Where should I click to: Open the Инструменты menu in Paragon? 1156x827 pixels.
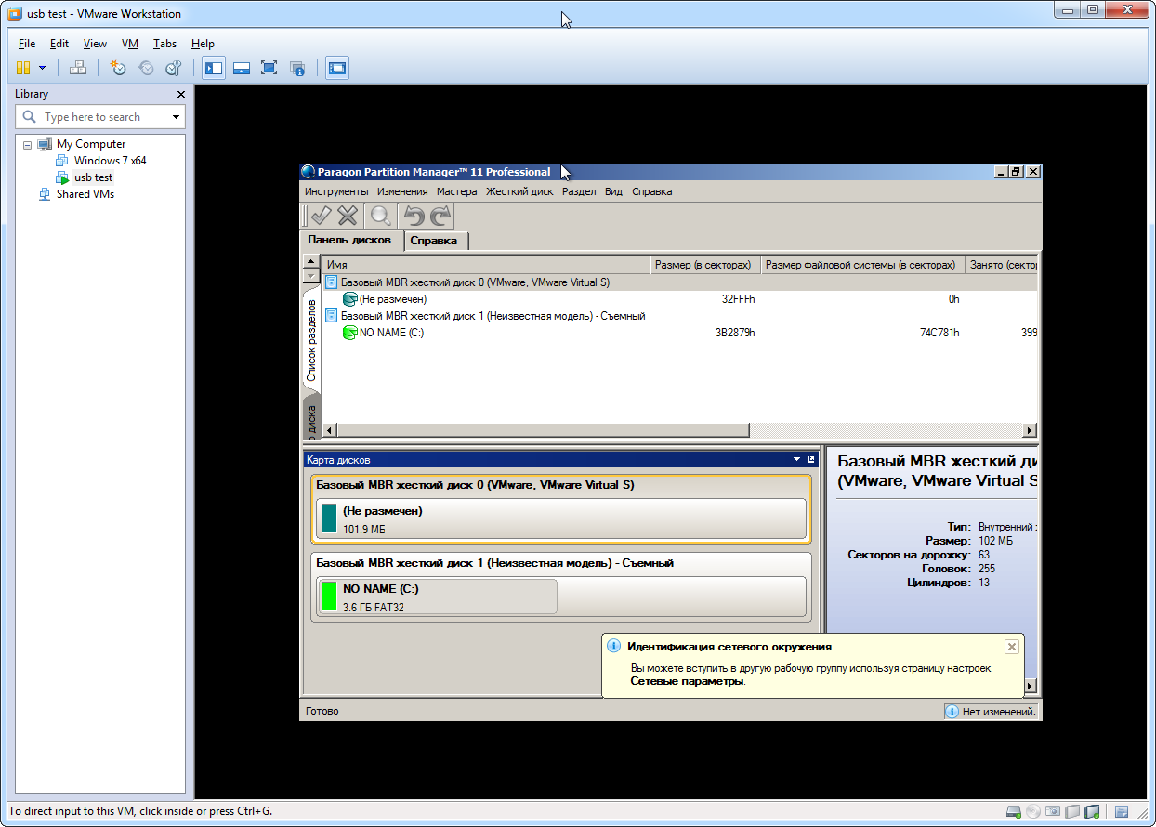pos(336,191)
